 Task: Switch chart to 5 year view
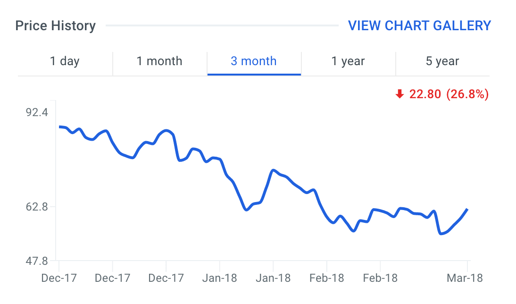point(442,61)
